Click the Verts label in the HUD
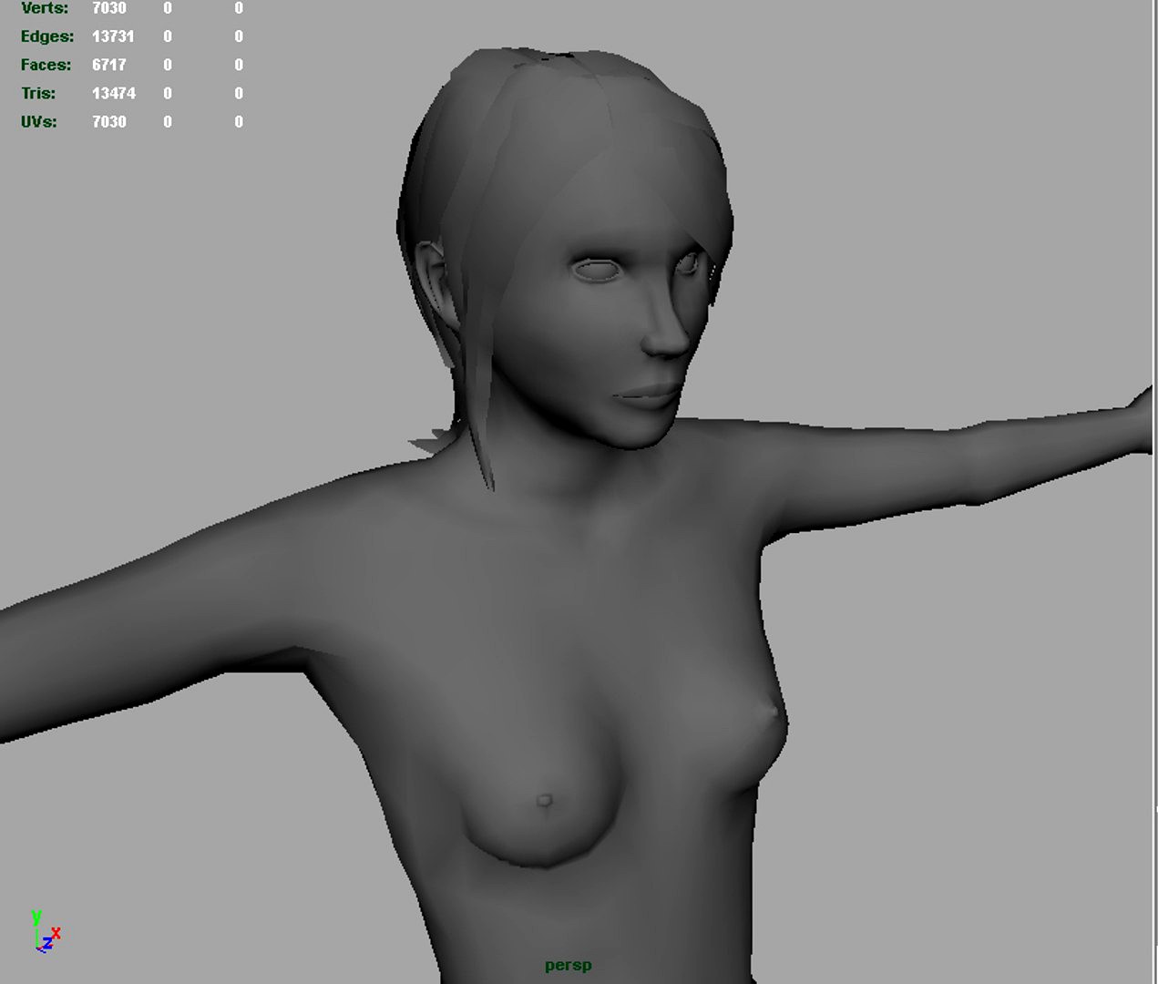 [x=44, y=8]
